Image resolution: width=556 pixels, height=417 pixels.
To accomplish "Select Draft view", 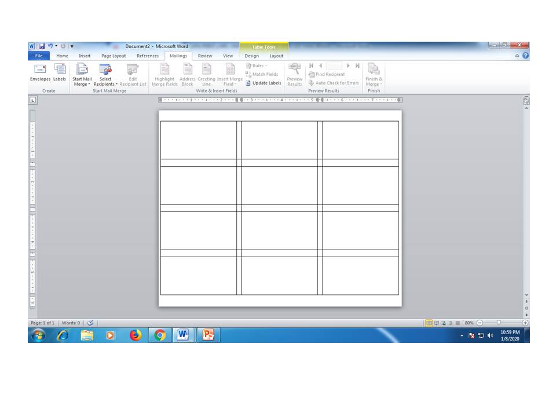I will click(458, 323).
